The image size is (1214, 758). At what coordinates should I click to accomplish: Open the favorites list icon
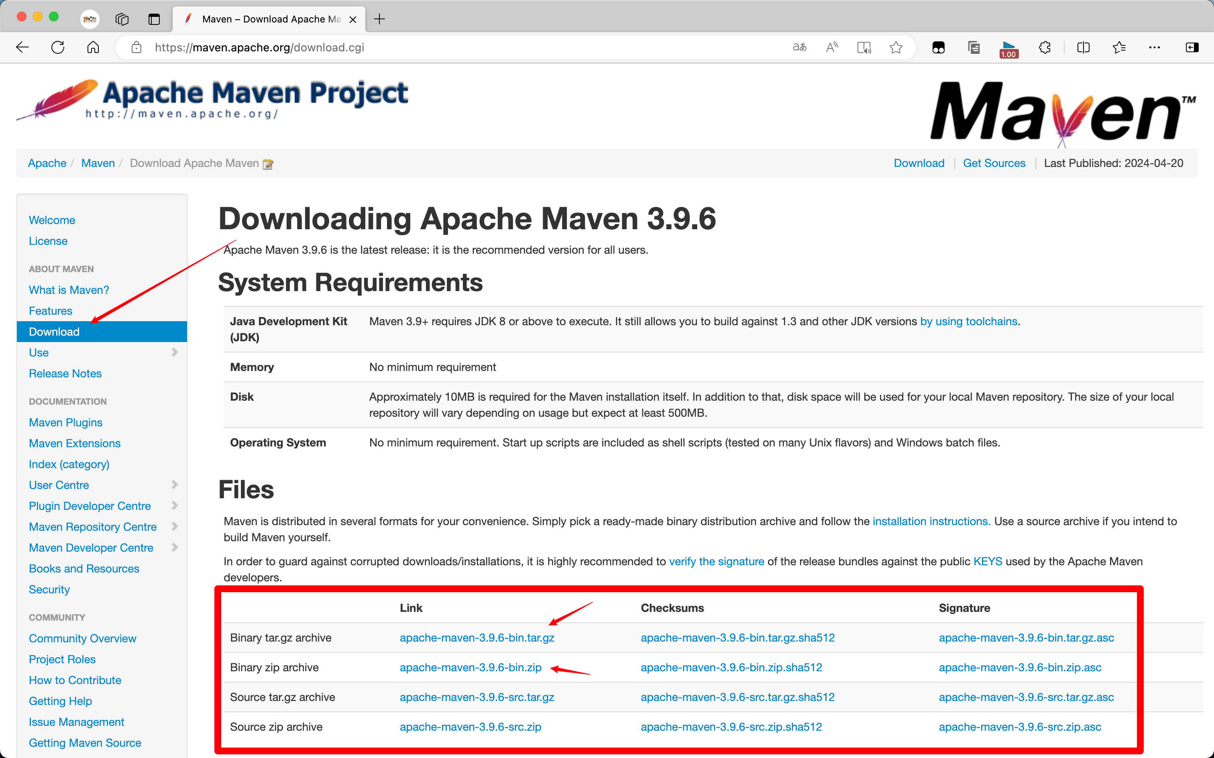tap(1119, 47)
